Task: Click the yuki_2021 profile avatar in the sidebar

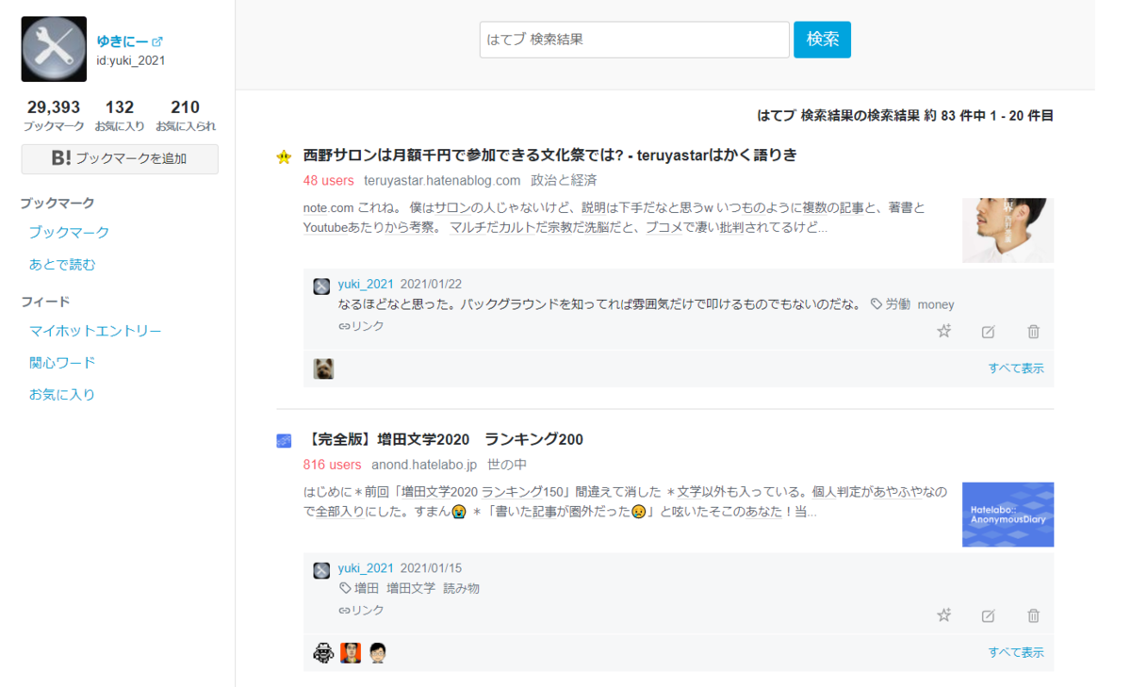Action: coord(54,49)
